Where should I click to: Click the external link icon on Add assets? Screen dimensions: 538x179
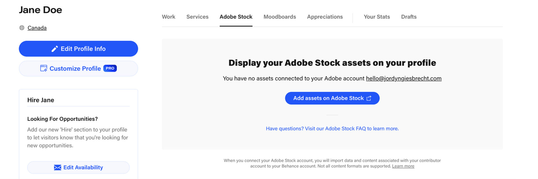(369, 98)
